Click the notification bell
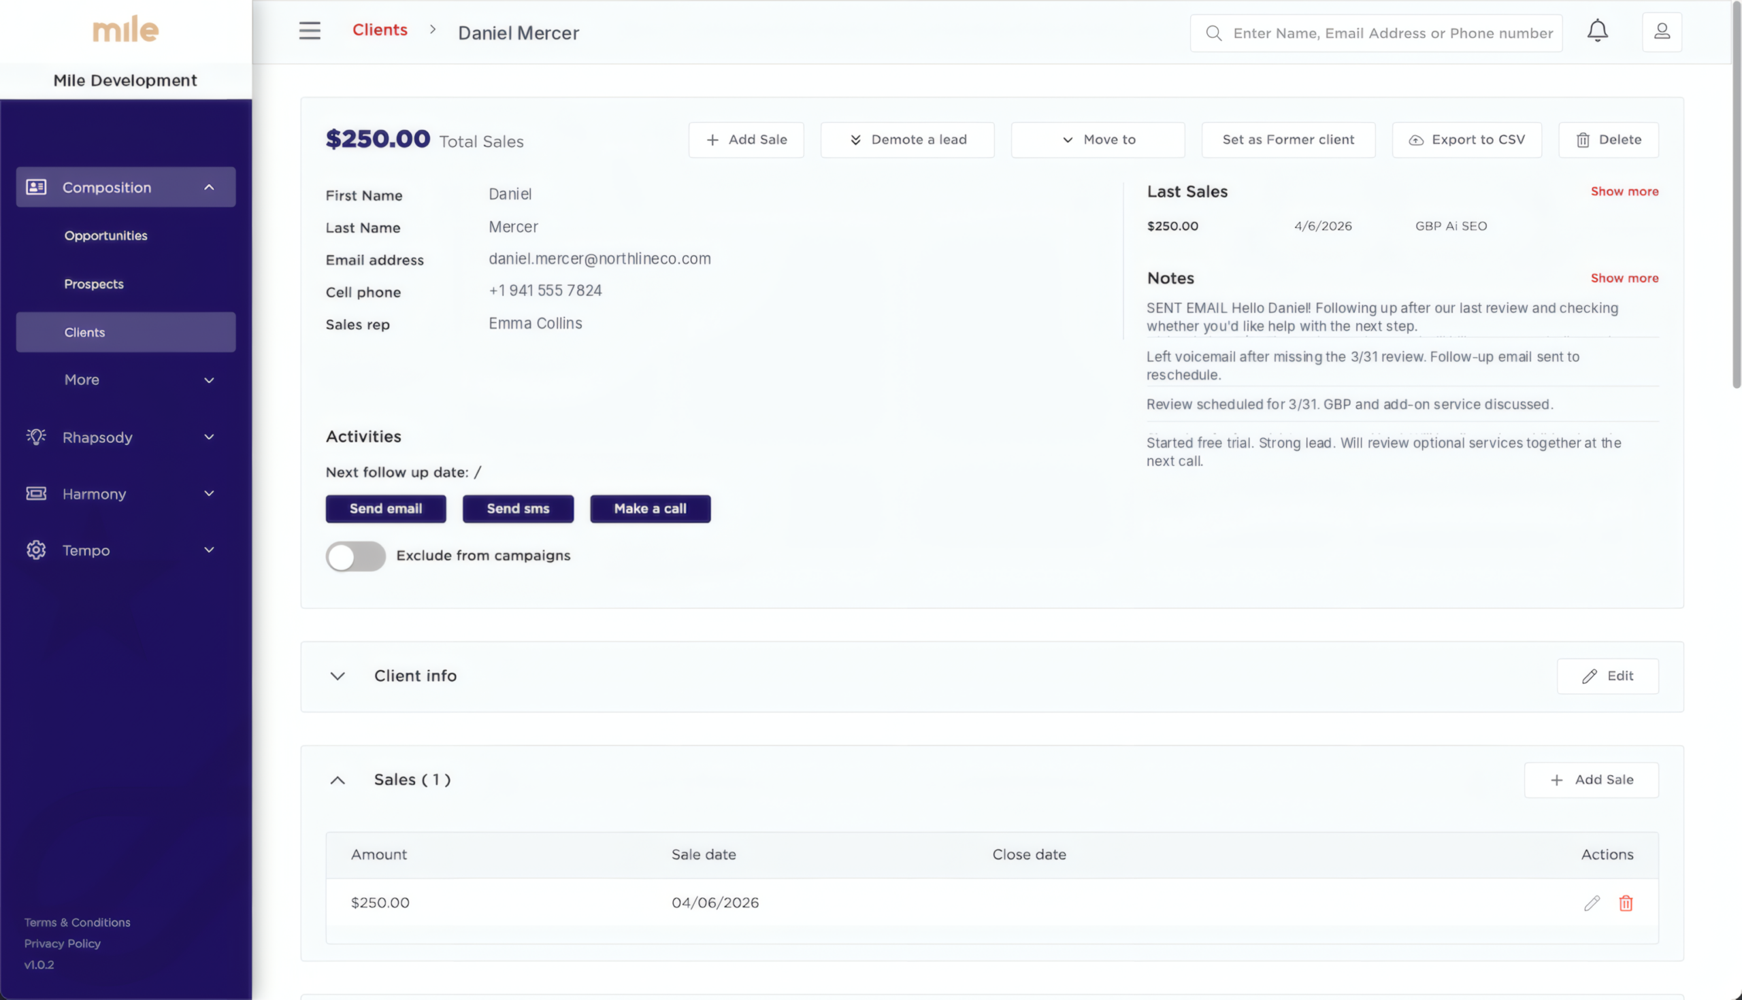This screenshot has height=1000, width=1742. tap(1597, 30)
